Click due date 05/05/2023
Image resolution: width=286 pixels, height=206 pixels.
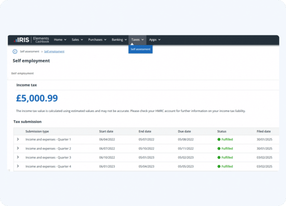pyautogui.click(x=186, y=167)
